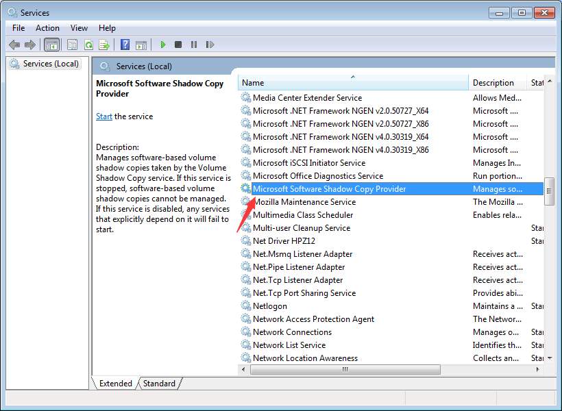Select Microsoft Software Shadow Copy Provider row

pos(391,189)
